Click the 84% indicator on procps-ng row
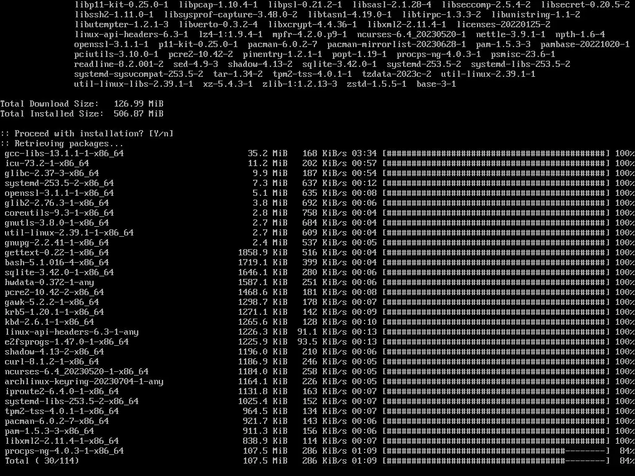Image resolution: width=635 pixels, height=476 pixels. coord(626,451)
